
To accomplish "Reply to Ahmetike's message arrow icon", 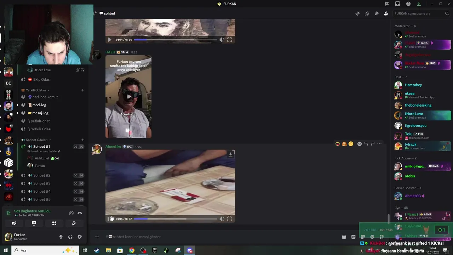I will pos(366,144).
